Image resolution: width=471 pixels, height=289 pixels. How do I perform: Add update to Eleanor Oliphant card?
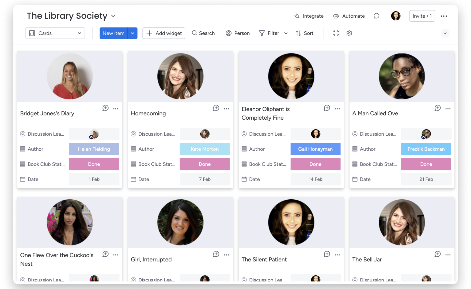click(327, 108)
